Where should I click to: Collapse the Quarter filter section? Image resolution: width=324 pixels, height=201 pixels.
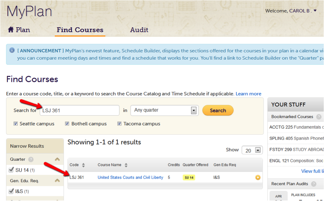57,159
